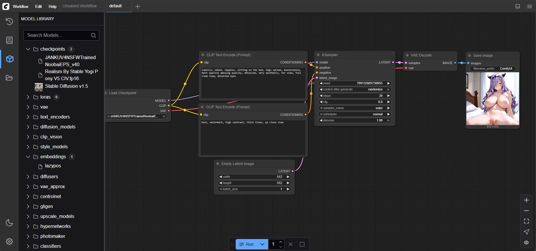Toggle dark theme moon icon
The width and height of the screenshot is (536, 251).
(x=9, y=223)
